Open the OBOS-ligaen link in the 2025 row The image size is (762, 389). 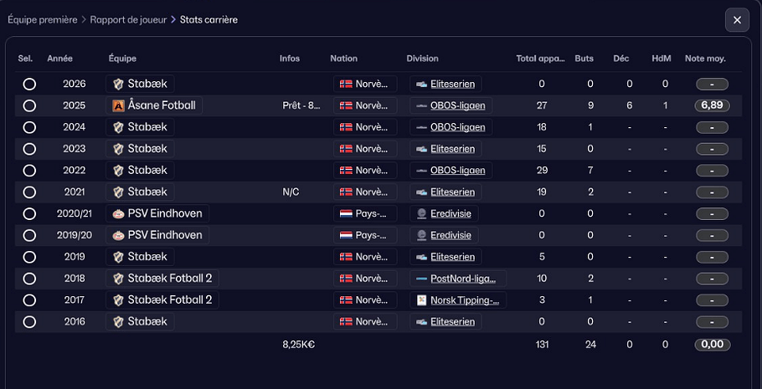click(x=457, y=105)
